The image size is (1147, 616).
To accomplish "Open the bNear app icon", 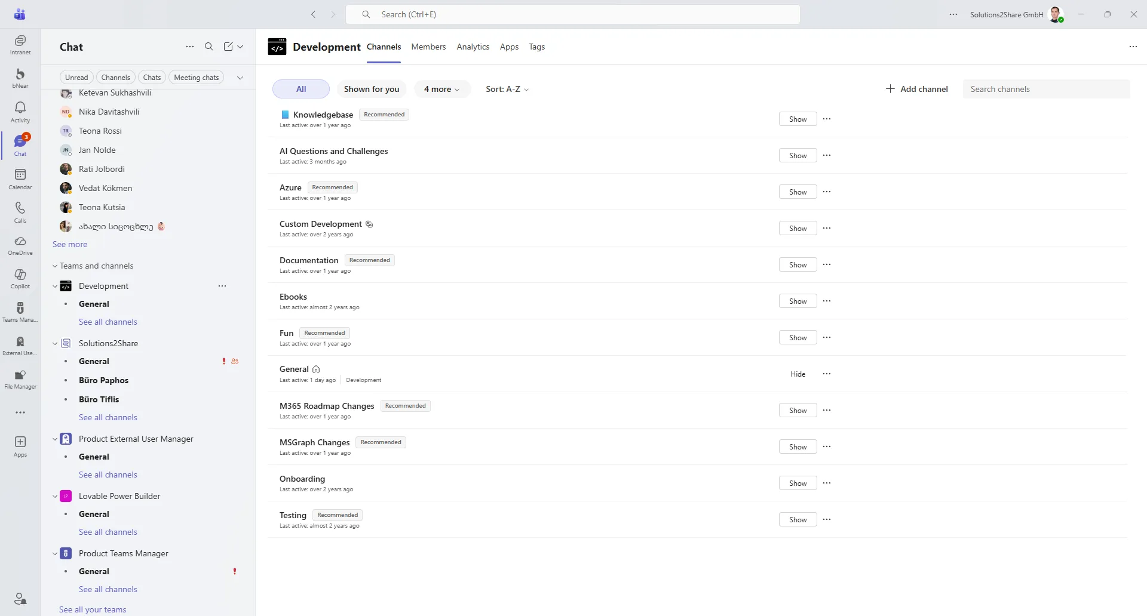I will [x=20, y=78].
